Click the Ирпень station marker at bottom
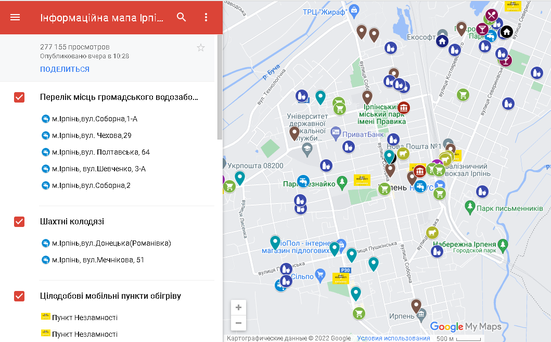Viewport: 551px width, 342px height. click(421, 314)
